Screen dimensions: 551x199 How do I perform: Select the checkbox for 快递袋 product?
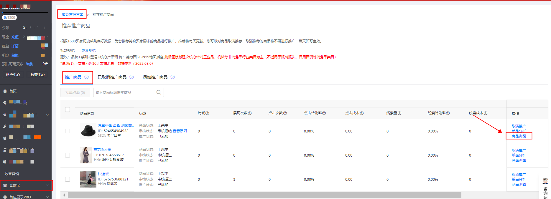click(68, 179)
